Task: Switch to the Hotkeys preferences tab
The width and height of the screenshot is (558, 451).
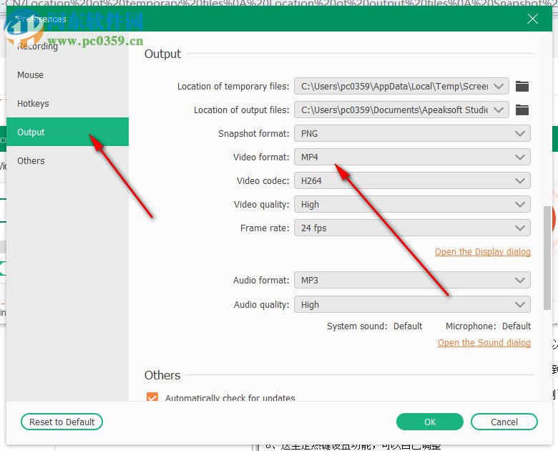Action: (68, 103)
